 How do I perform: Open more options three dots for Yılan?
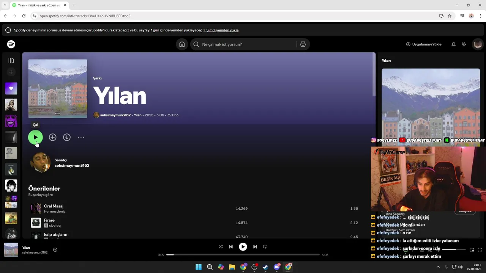pyautogui.click(x=81, y=137)
